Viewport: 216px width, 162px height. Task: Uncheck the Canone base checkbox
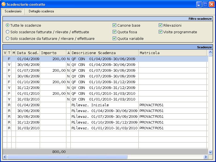(x=114, y=25)
